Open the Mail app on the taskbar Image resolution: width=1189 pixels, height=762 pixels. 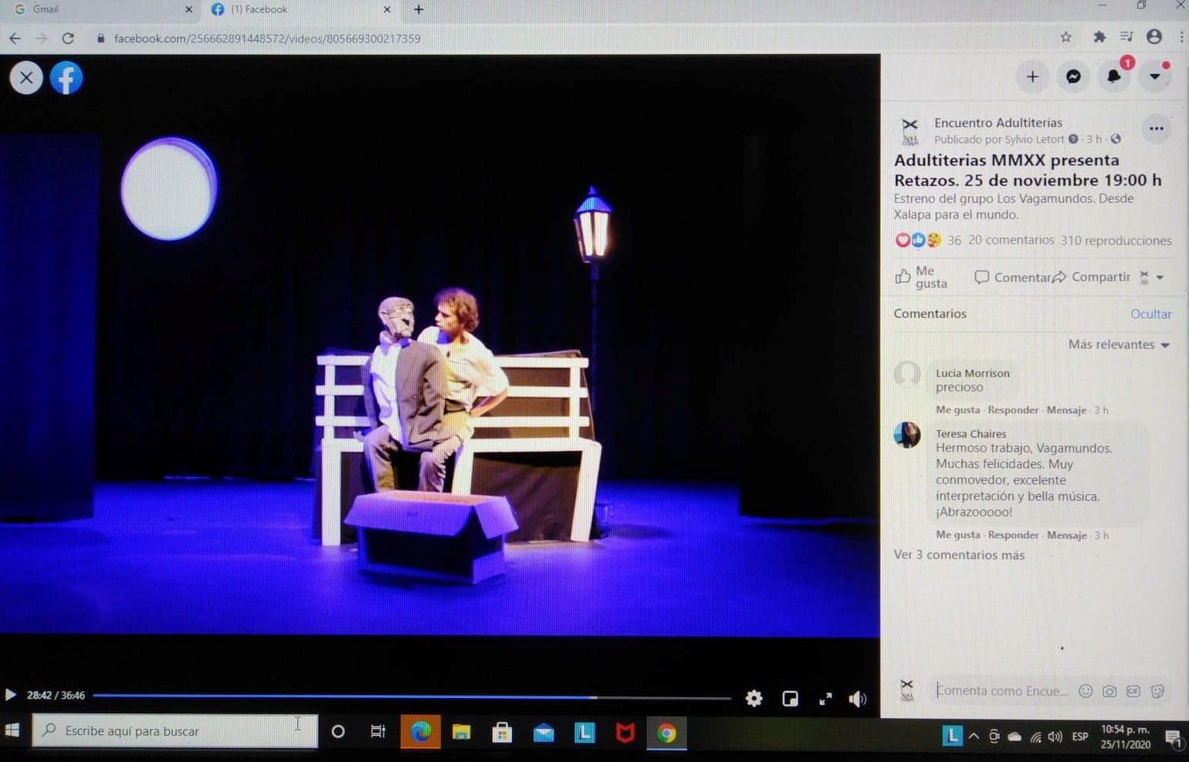544,732
